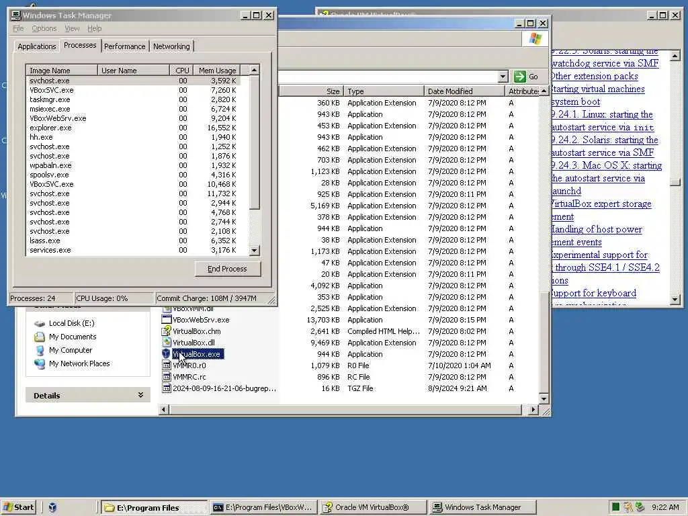This screenshot has height=516, width=688.
Task: Click the VirtualBox quick launch icon
Action: (x=52, y=507)
